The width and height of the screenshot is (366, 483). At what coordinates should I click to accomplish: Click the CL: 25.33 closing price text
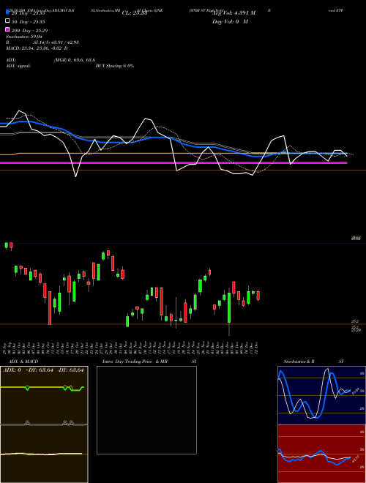click(x=135, y=13)
